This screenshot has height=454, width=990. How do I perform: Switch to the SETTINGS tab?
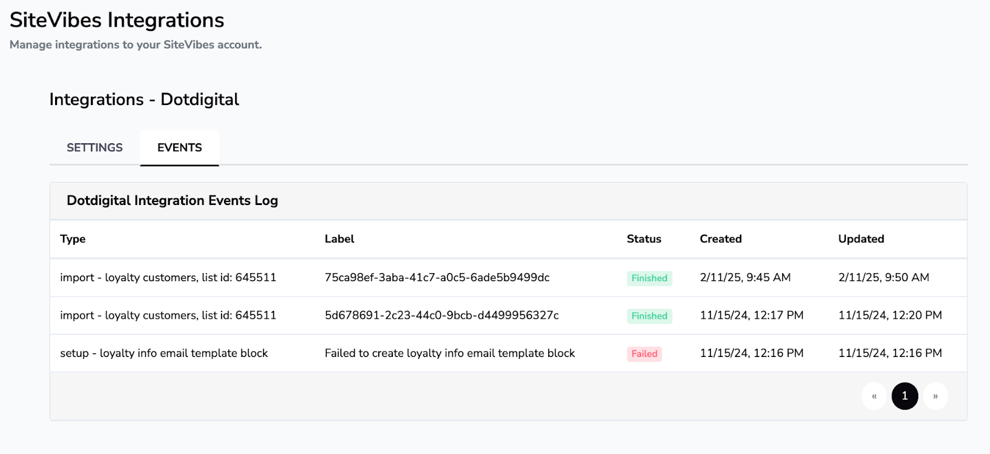pos(95,148)
